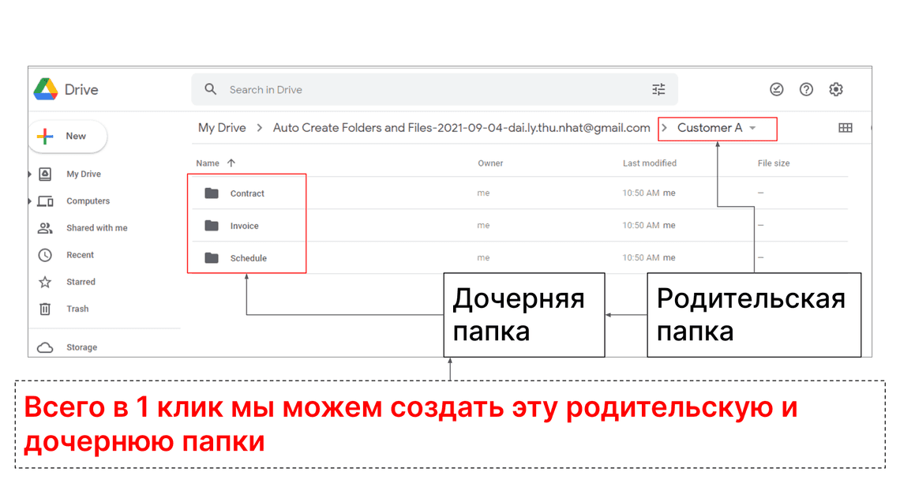Select Shared with me in sidebar
900x491 pixels.
click(x=96, y=228)
